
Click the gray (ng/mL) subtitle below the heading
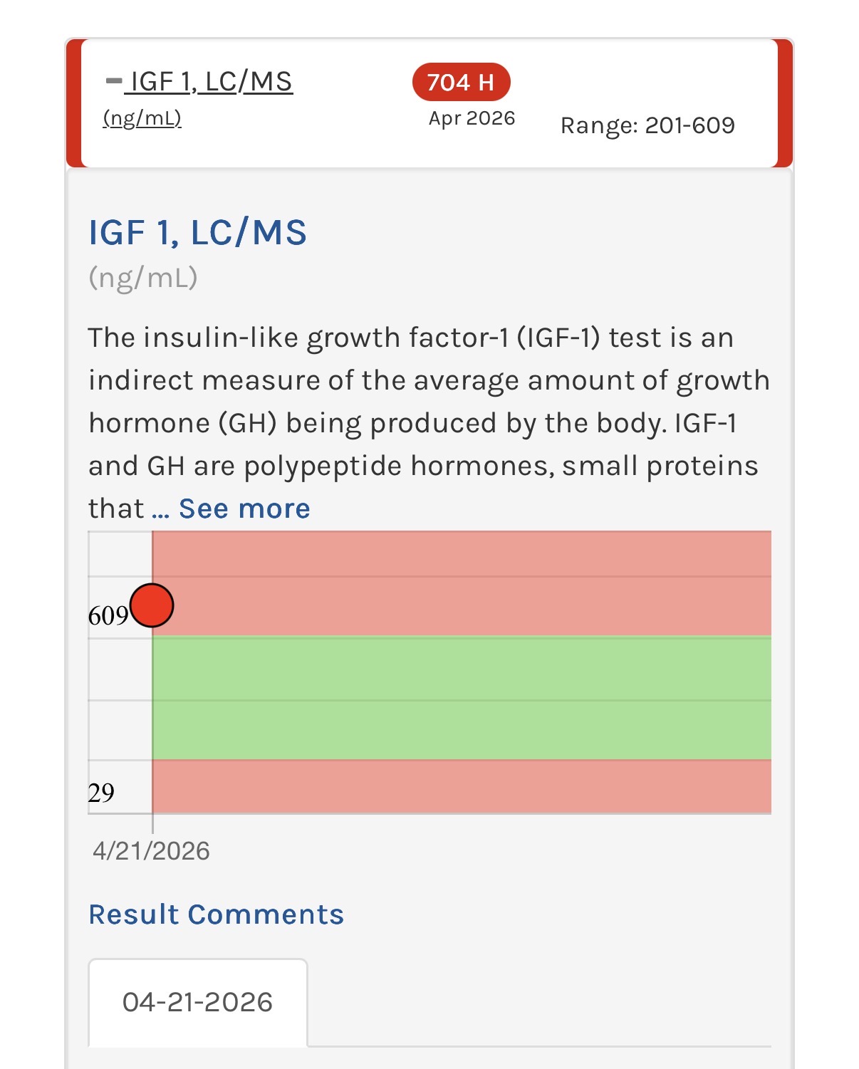point(142,277)
